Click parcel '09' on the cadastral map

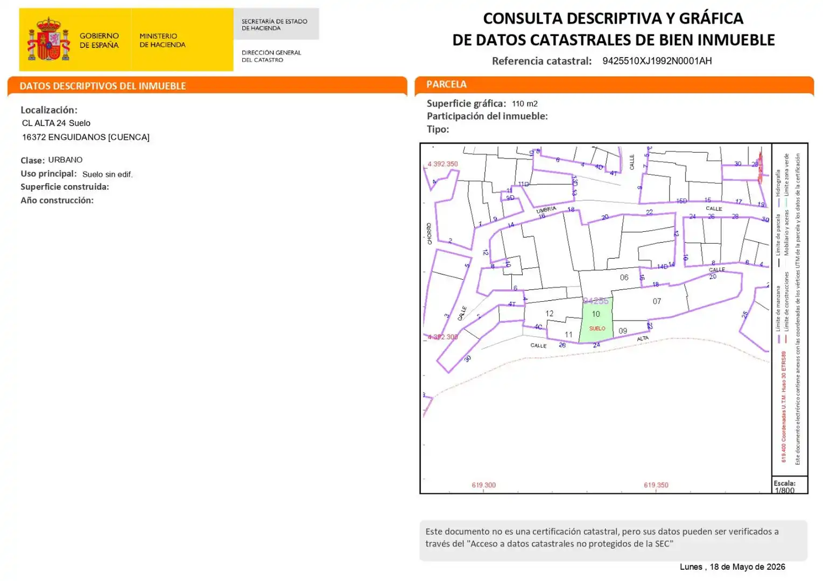(x=623, y=331)
